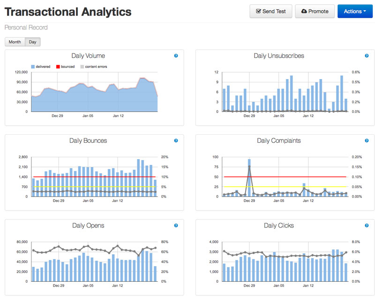Click the help icon on Daily Unsubscribes
This screenshot has height=308, width=375.
367,56
